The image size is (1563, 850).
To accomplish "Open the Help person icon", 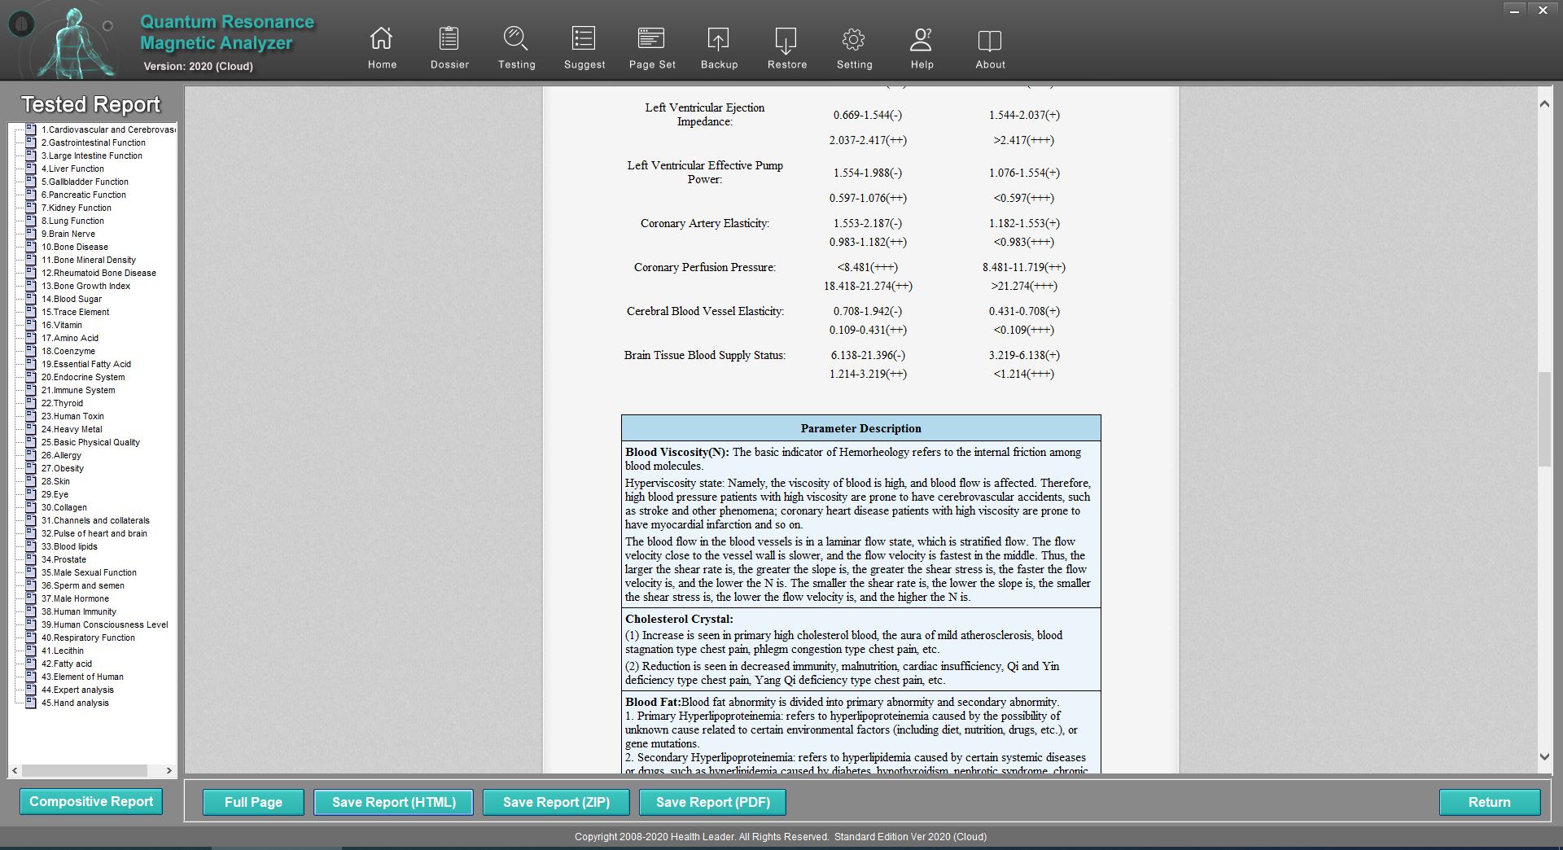I will pos(922,39).
